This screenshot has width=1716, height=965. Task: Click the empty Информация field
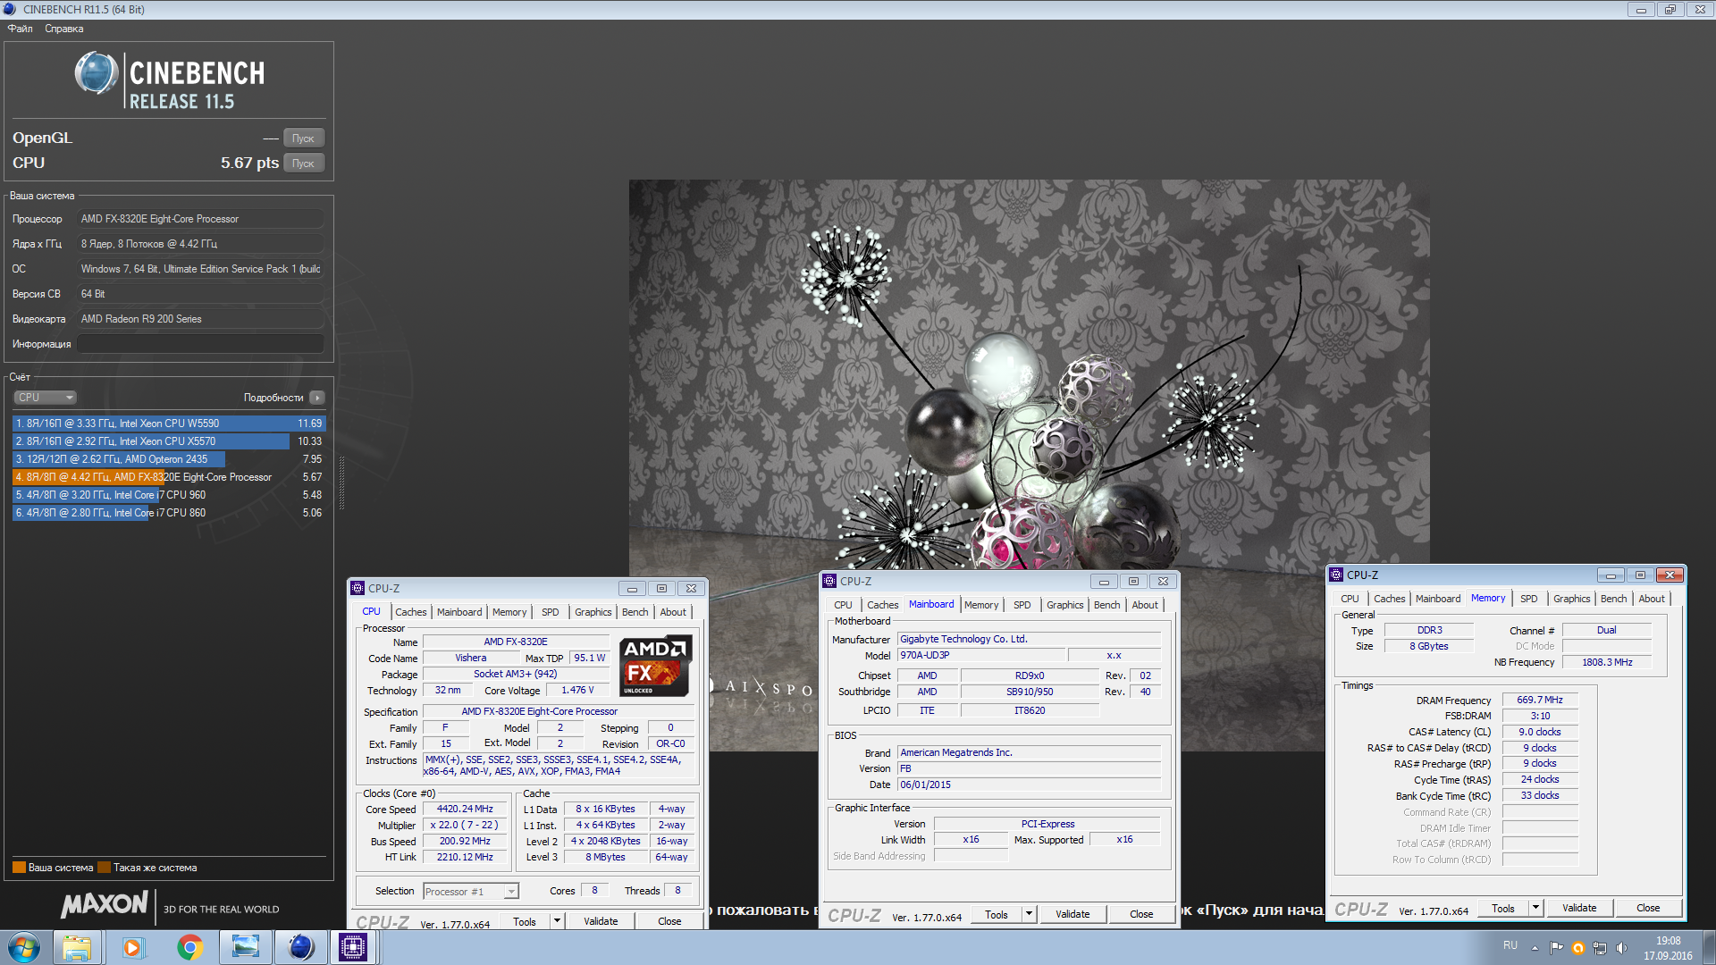click(x=200, y=344)
